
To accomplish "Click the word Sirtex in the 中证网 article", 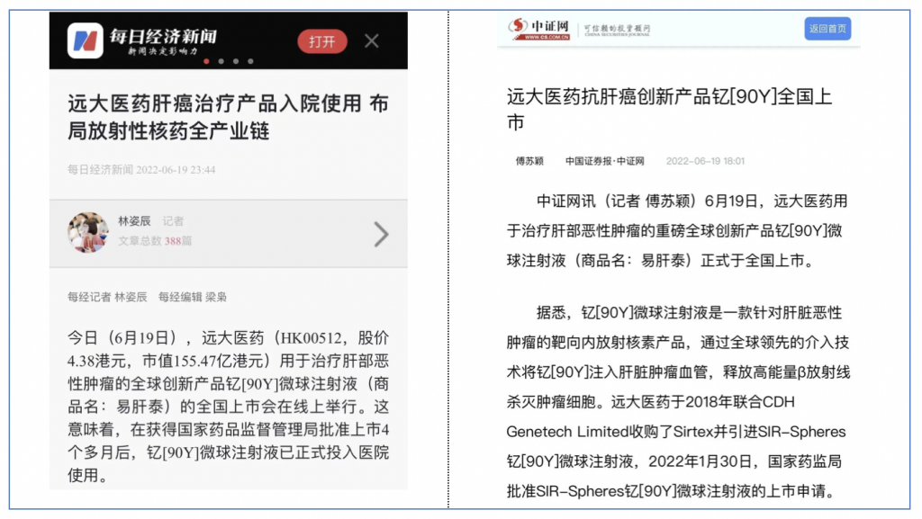I will 693,432.
